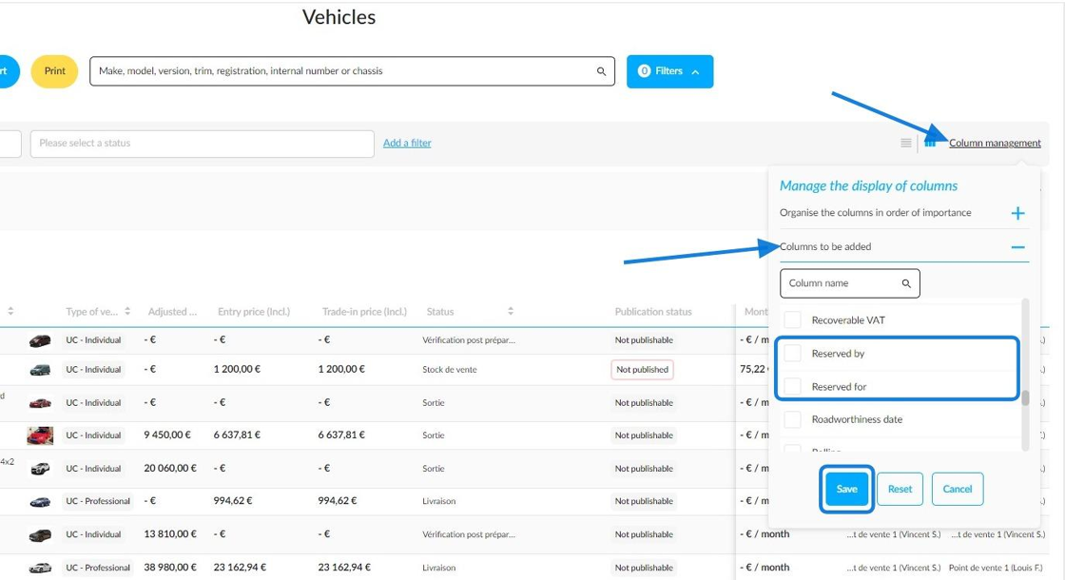
Task: Click the Filters counter badge icon
Action: 645,70
